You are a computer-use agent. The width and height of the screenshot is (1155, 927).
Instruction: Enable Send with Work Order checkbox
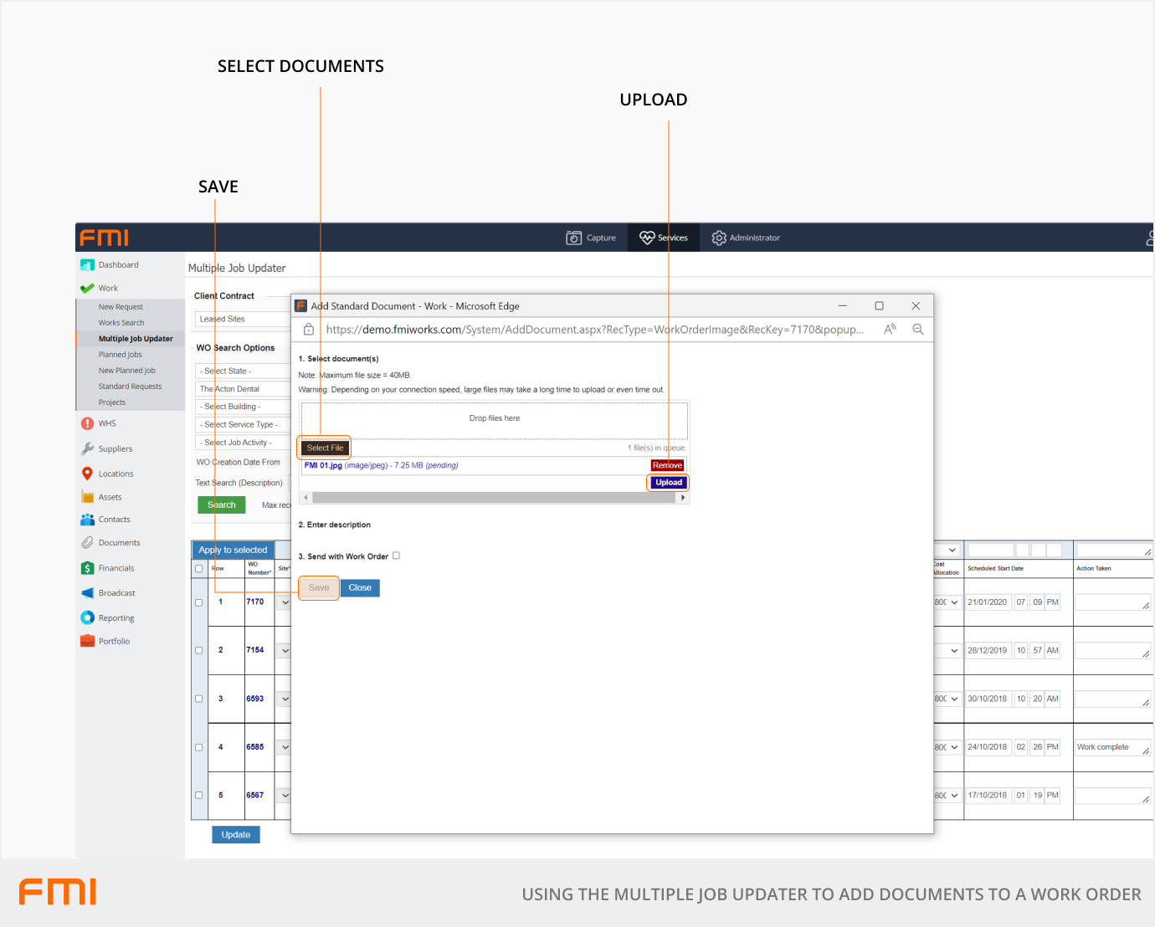coord(397,556)
